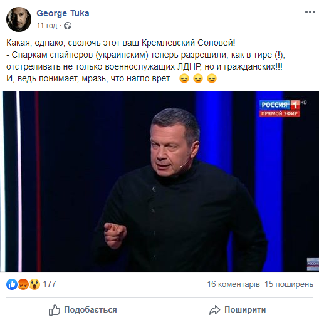Click the public globe privacy icon
The width and height of the screenshot is (319, 322).
point(68,26)
